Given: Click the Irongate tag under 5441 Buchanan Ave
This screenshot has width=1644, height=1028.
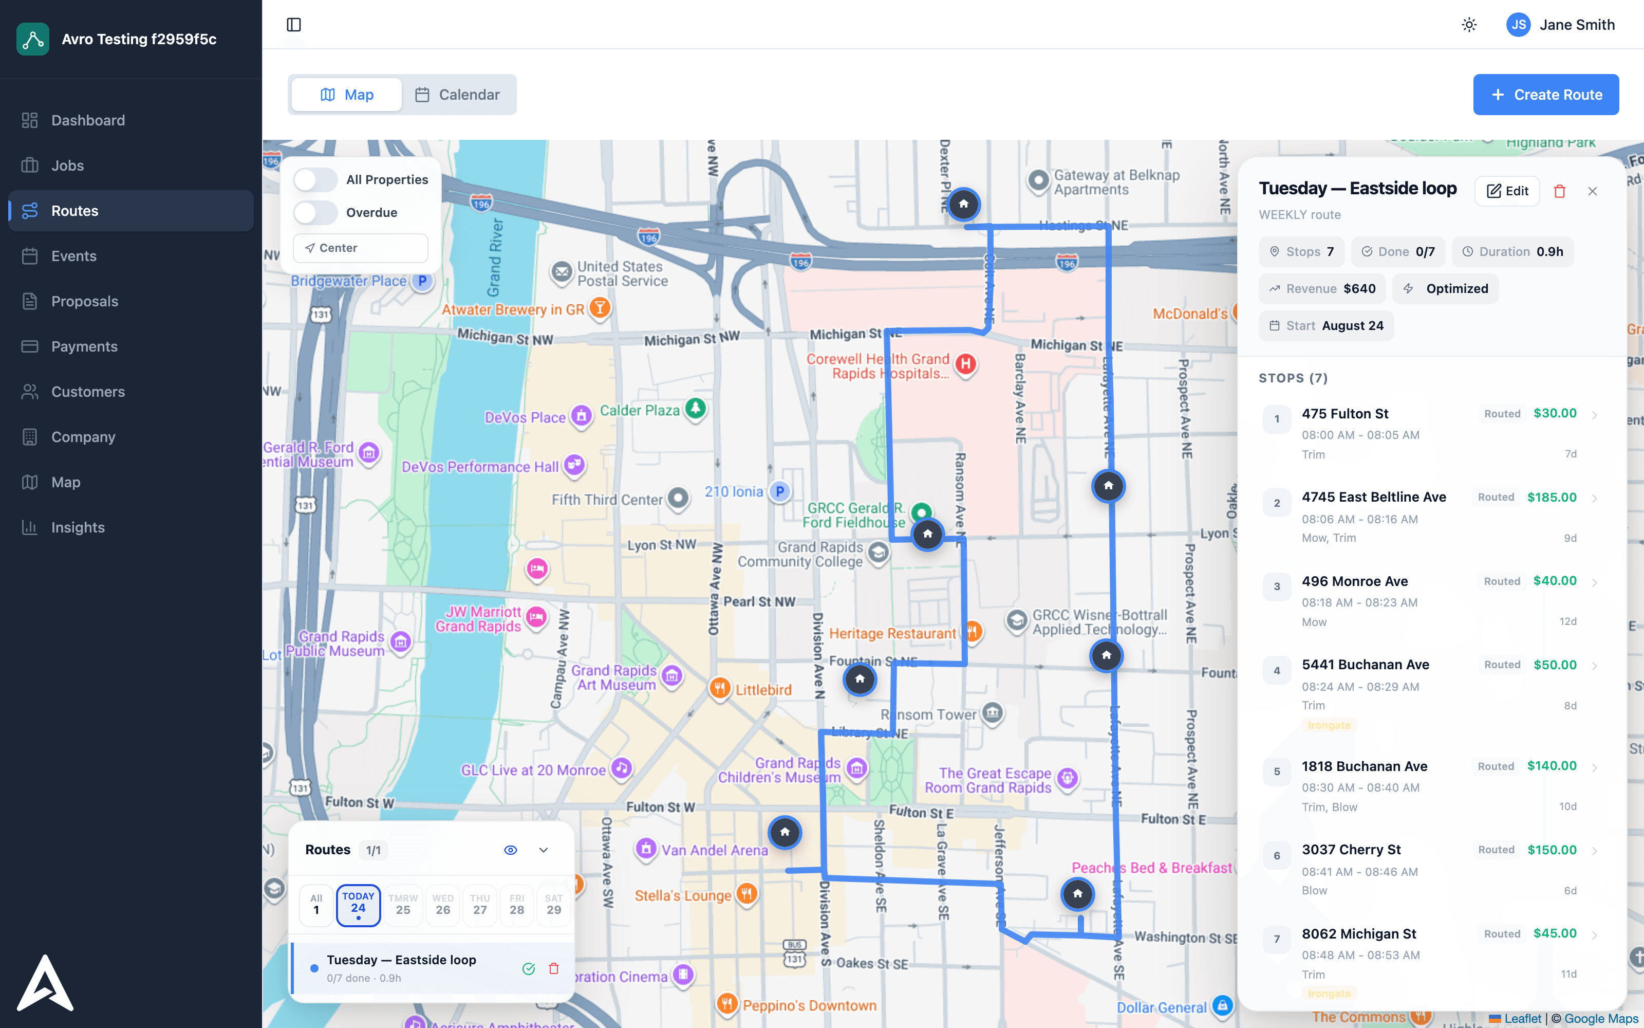Looking at the screenshot, I should [x=1329, y=725].
